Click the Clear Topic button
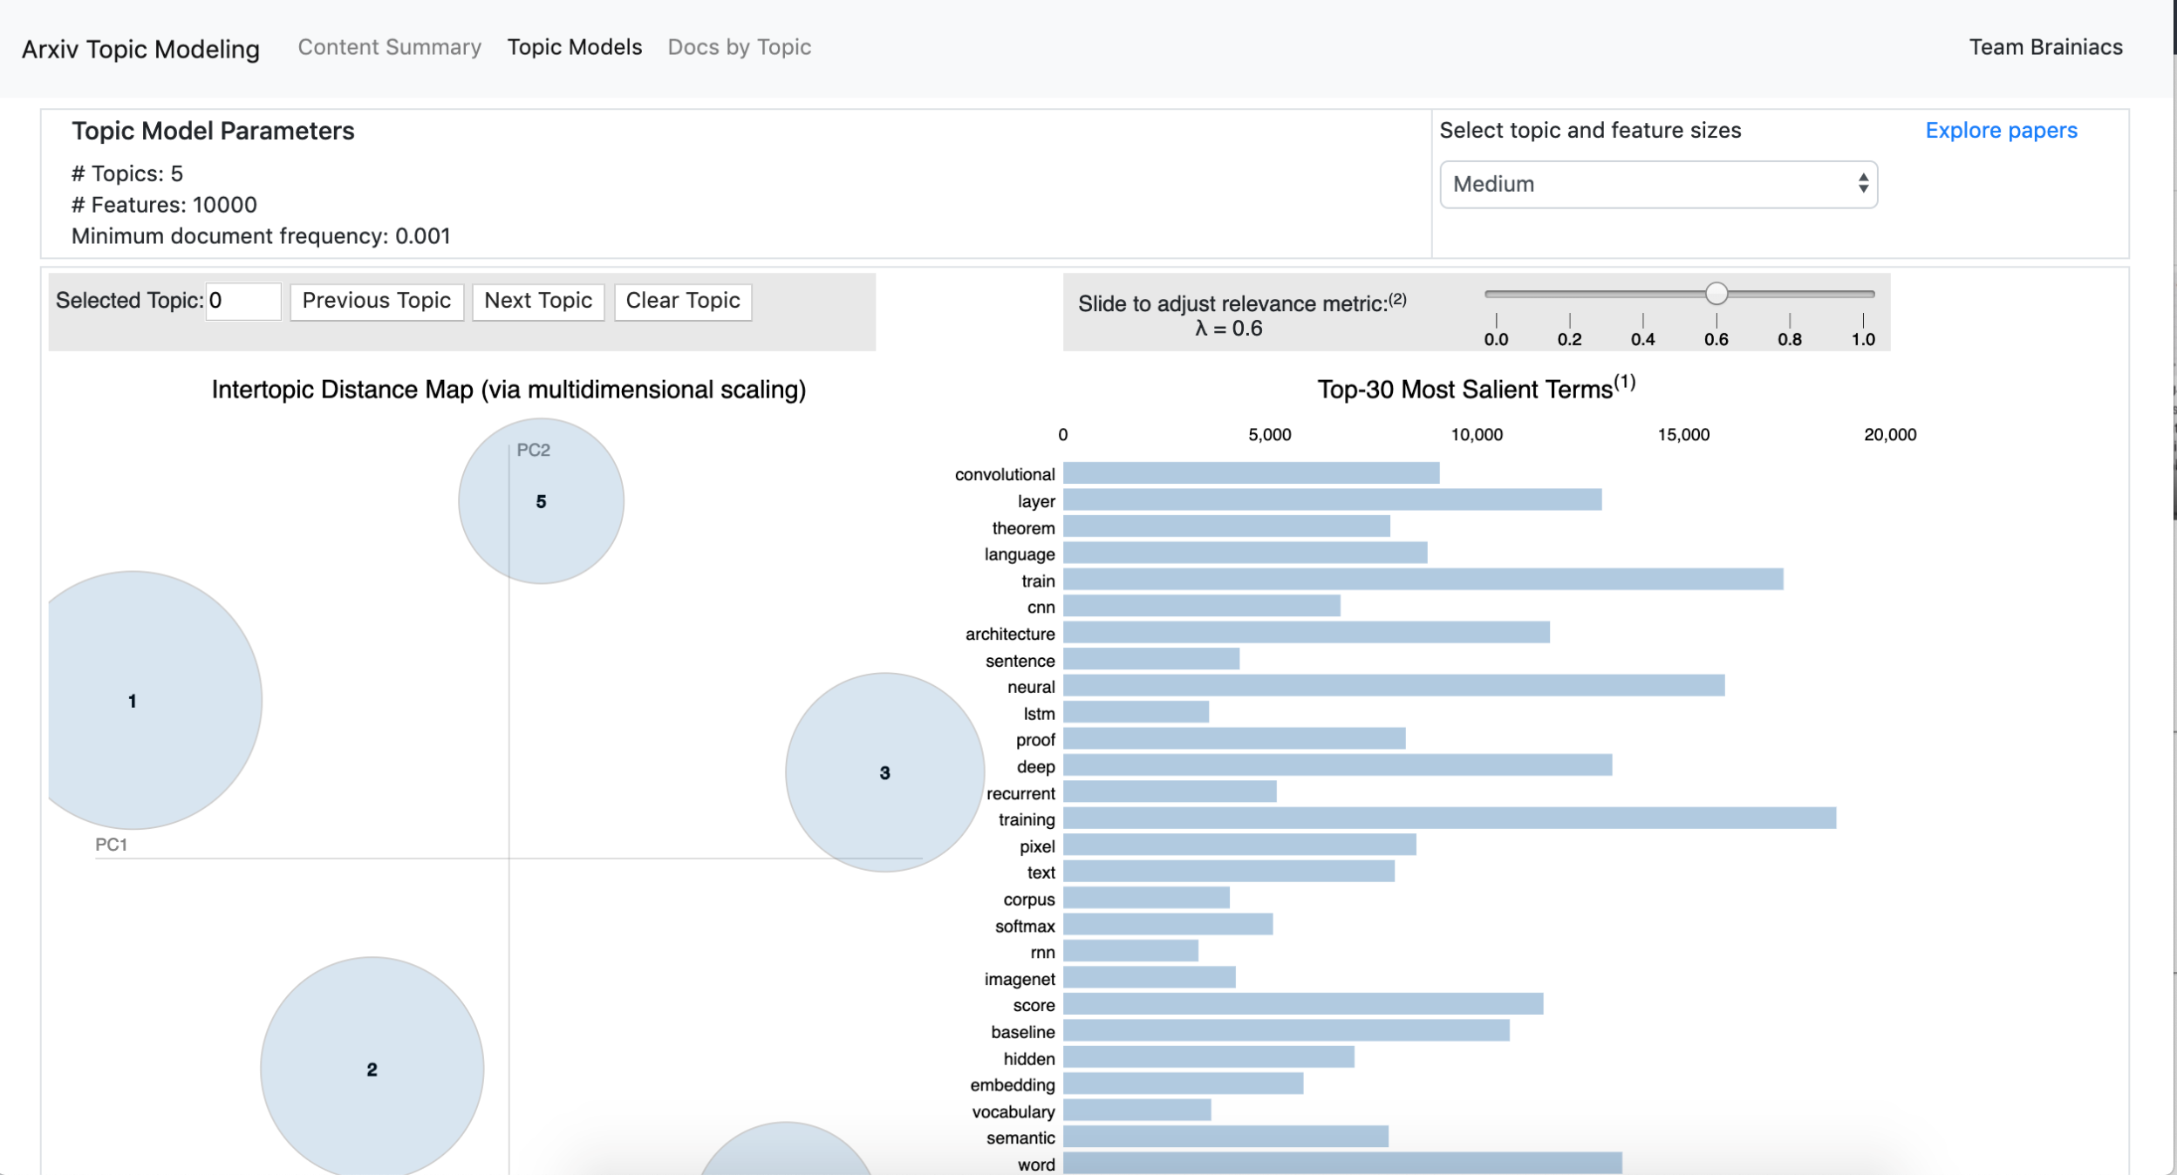This screenshot has height=1175, width=2177. tap(682, 301)
